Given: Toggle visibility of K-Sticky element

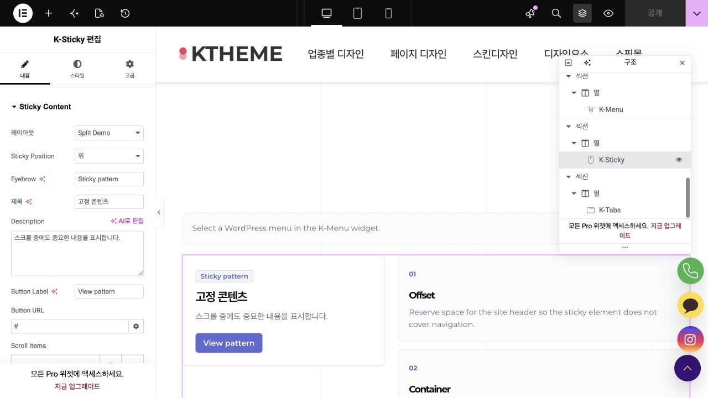Looking at the screenshot, I should [x=679, y=160].
